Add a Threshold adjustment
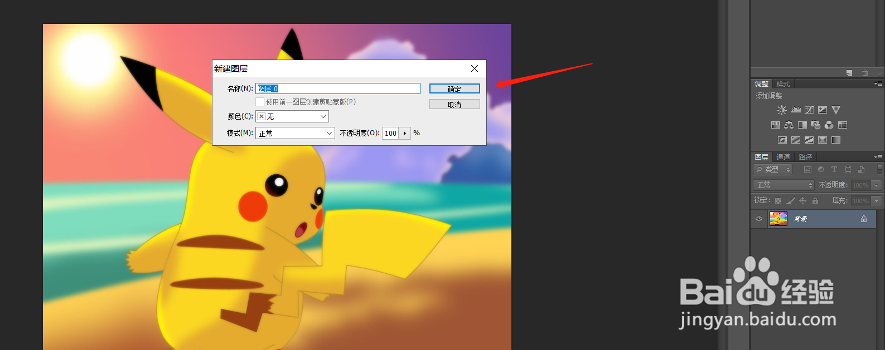 809,140
